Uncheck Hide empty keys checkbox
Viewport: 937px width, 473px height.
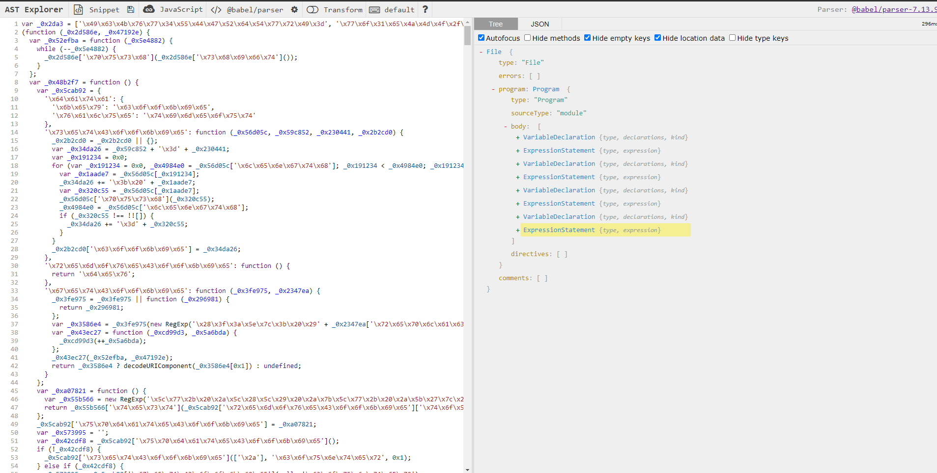point(587,38)
